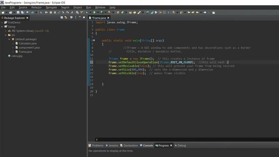The height and width of the screenshot is (157, 279).
Task: Click the Search flashlight toolbar icon
Action: point(139,13)
